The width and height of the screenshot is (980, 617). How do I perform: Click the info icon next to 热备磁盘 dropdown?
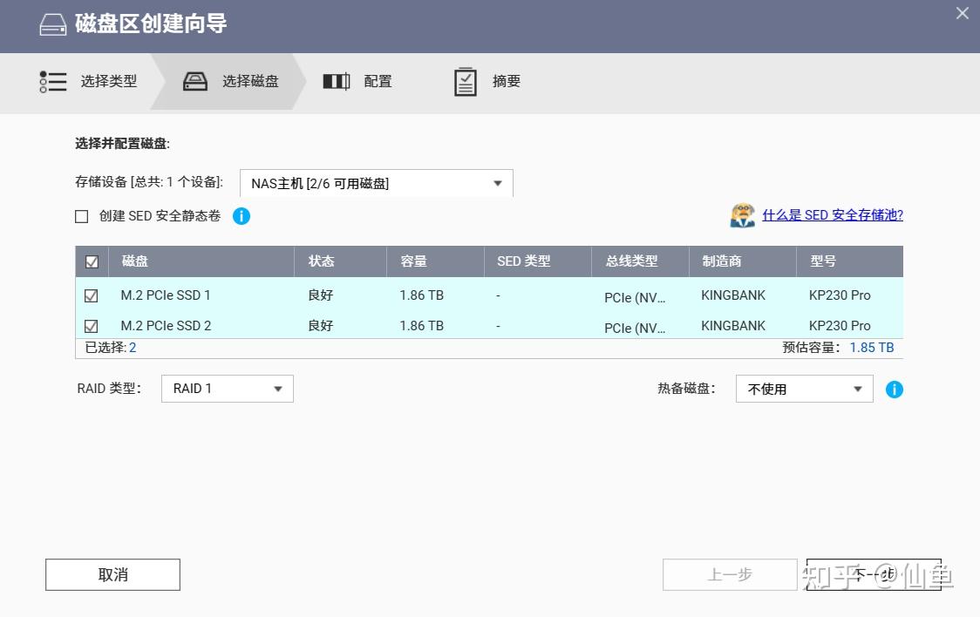click(x=894, y=389)
